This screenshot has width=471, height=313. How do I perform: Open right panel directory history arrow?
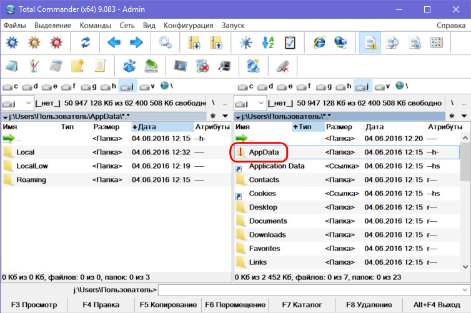point(464,116)
